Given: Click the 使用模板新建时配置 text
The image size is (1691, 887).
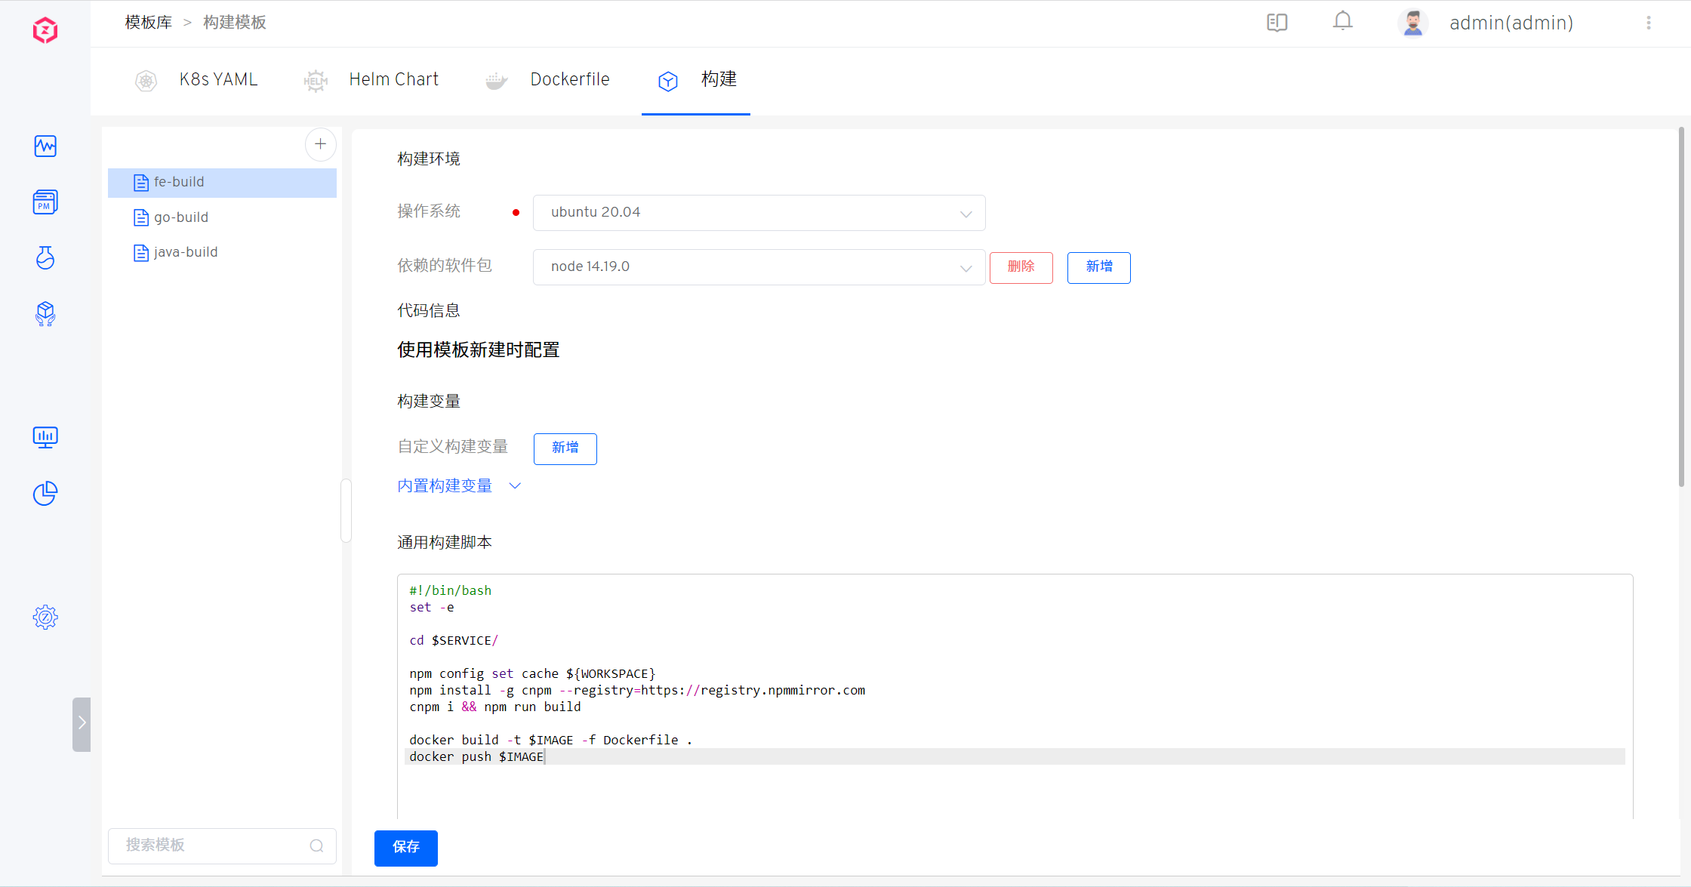Looking at the screenshot, I should tap(479, 350).
